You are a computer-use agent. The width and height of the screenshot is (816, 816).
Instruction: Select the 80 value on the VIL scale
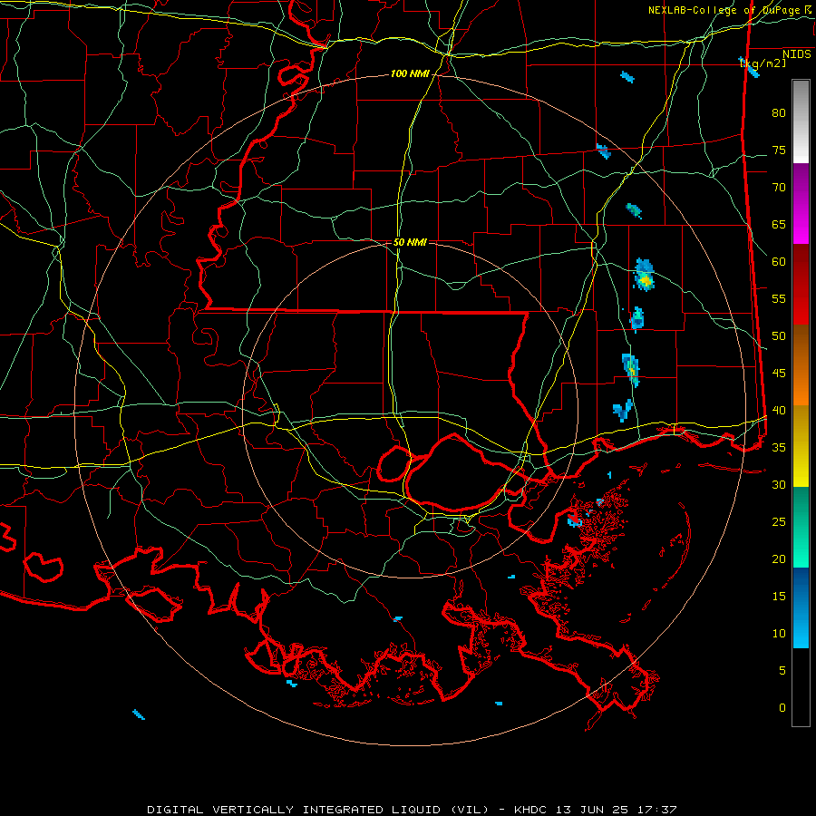click(779, 113)
